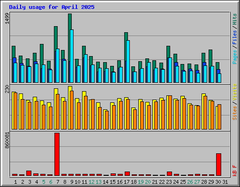The height and width of the screenshot is (187, 240).
Task: Select day 9 on the x-axis
Action: 72,182
